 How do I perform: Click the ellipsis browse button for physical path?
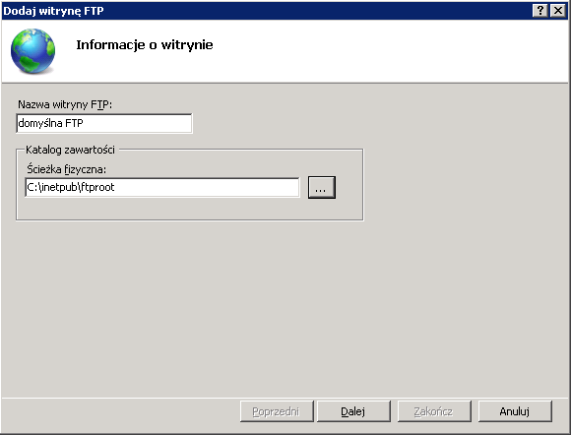[322, 187]
